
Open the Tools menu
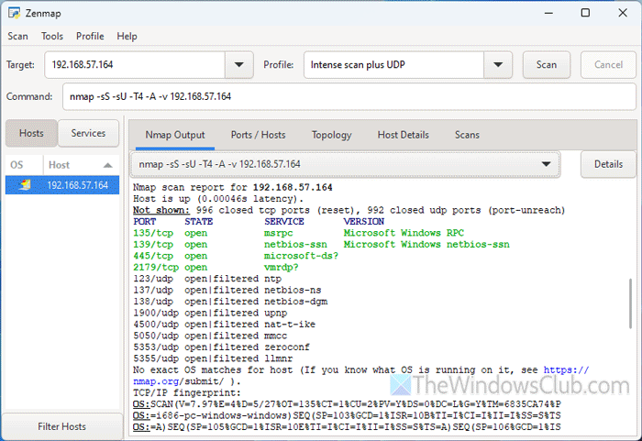click(x=52, y=36)
